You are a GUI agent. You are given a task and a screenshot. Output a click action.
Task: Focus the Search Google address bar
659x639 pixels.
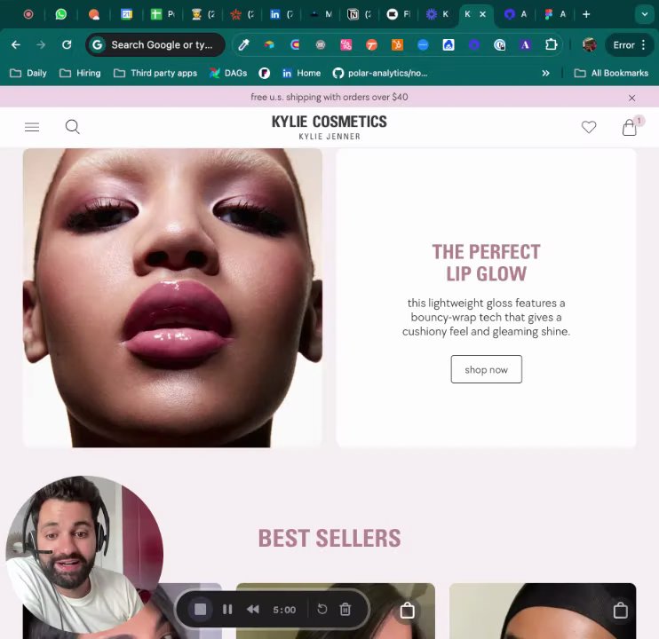click(155, 44)
